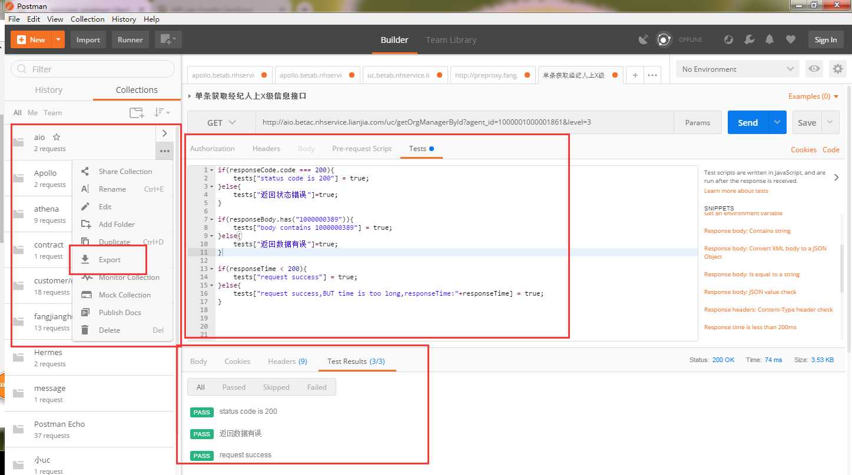This screenshot has width=852, height=475.
Task: Click the Import button
Action: (x=88, y=40)
